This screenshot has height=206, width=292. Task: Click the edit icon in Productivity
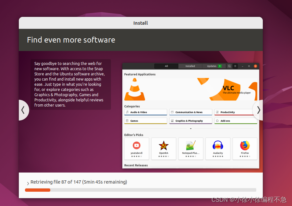pyautogui.click(x=217, y=112)
